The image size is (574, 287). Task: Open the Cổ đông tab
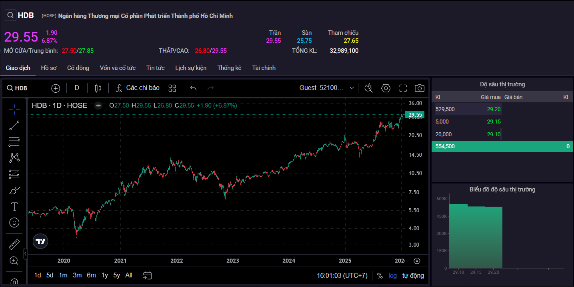tap(78, 68)
